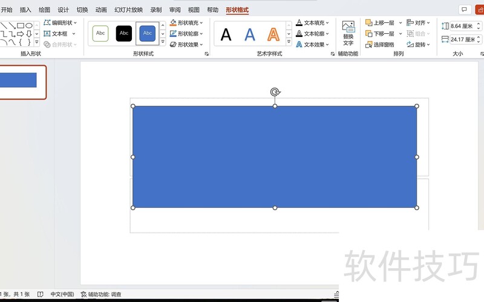
Task: Click the 文本框 text box icon
Action: 47,34
